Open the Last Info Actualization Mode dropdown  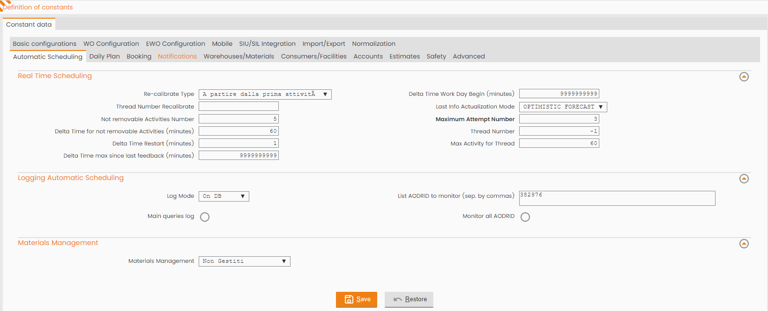point(563,107)
